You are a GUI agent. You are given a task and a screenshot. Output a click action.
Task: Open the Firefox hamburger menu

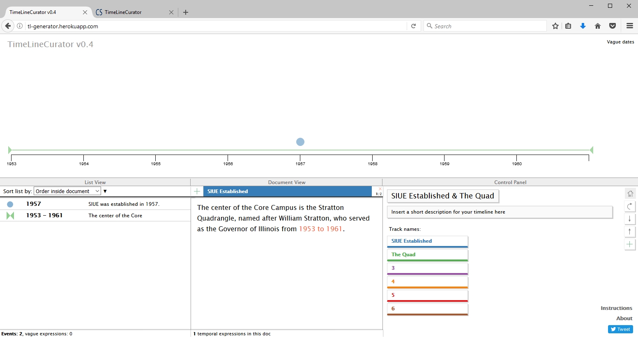pyautogui.click(x=629, y=26)
